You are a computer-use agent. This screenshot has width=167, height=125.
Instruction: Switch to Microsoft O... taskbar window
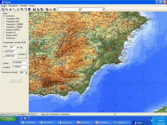pos(85,122)
